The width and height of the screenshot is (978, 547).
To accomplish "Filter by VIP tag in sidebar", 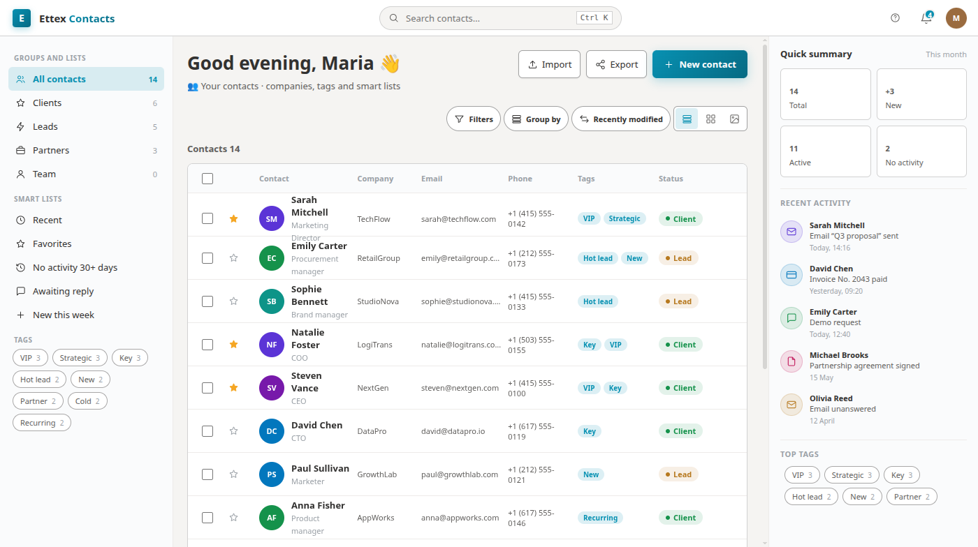I will coord(30,358).
